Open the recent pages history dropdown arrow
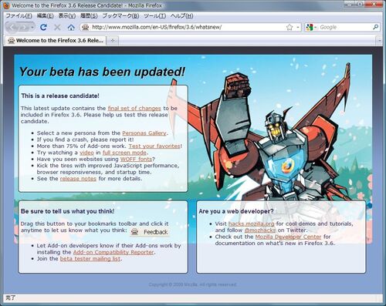Screen dimensions: 386x306 click(x=32, y=27)
